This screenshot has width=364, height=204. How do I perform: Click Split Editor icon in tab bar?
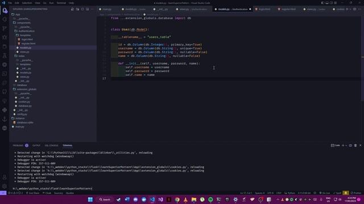pos(354,9)
